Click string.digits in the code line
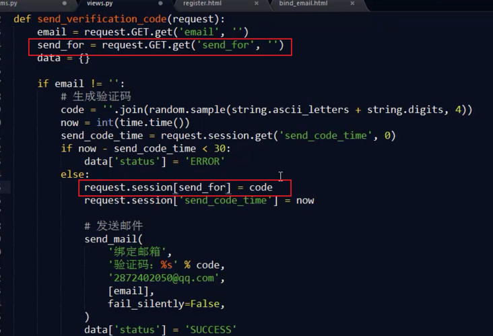 405,110
